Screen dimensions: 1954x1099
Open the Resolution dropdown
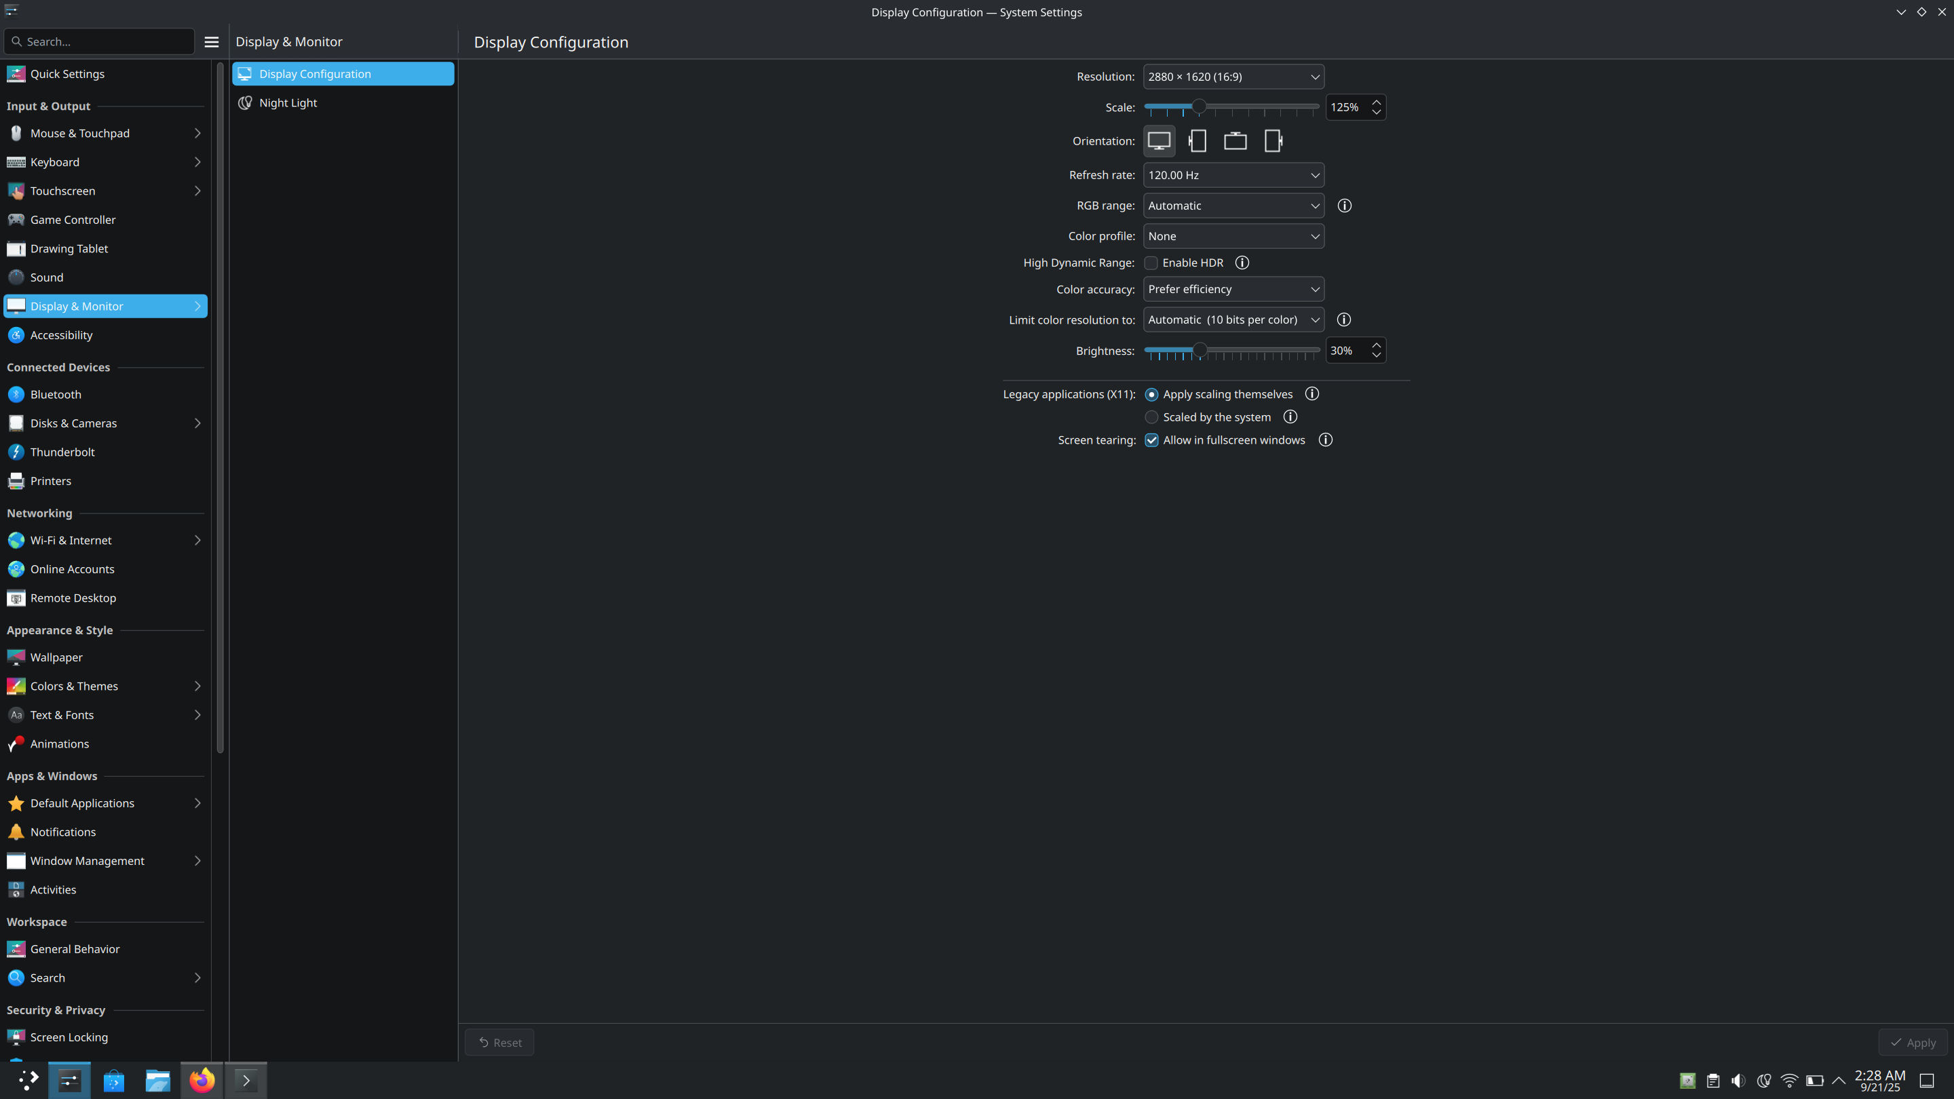[x=1233, y=77]
